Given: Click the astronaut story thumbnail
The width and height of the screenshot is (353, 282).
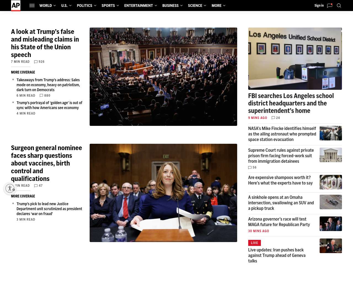Looking at the screenshot, I should pyautogui.click(x=331, y=133).
